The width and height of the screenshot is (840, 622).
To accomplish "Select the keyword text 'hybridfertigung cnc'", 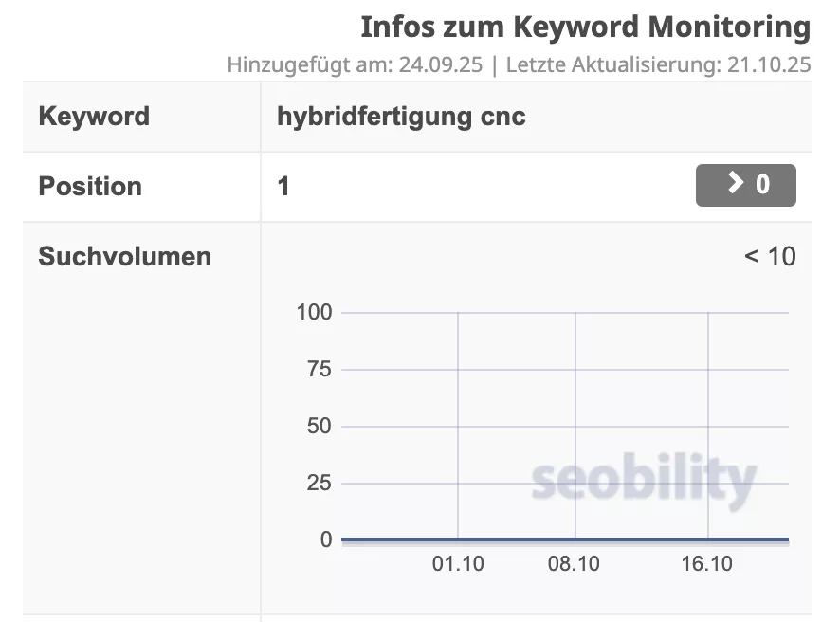I will pyautogui.click(x=401, y=117).
